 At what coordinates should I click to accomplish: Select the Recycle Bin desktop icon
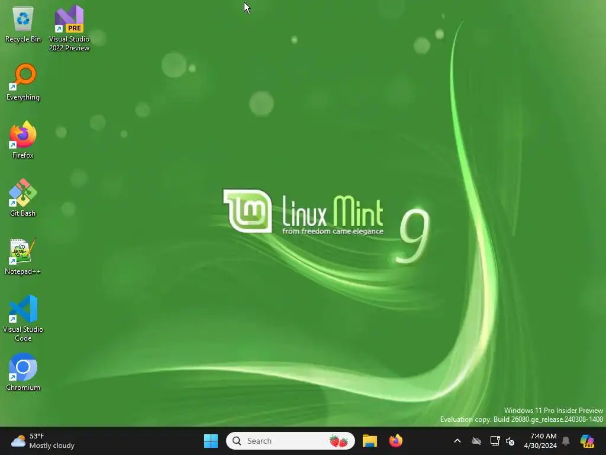(x=23, y=24)
